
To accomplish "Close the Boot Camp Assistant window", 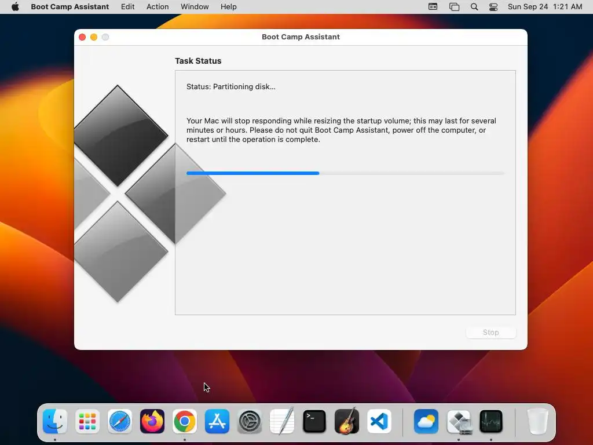I will coord(82,37).
